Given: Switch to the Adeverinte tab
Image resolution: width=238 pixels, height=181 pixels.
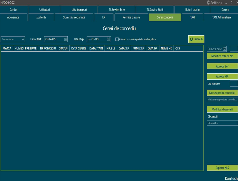Looking at the screenshot, I should [13, 17].
